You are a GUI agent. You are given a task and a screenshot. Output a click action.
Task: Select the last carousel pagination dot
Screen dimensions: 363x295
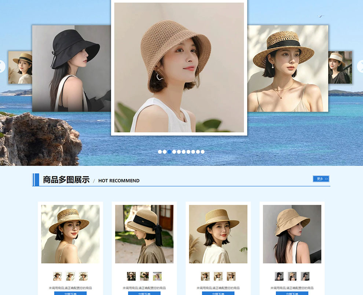pyautogui.click(x=202, y=152)
